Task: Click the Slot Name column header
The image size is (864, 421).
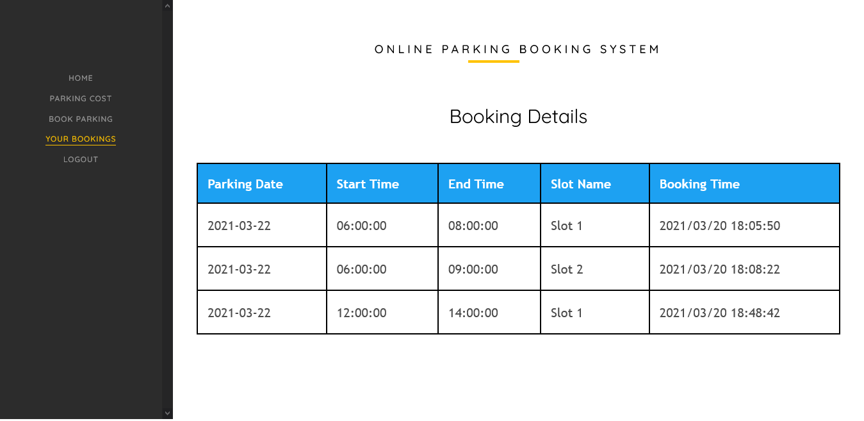Action: pos(581,184)
